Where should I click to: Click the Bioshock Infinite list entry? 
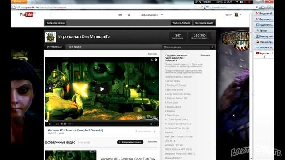pos(174,90)
